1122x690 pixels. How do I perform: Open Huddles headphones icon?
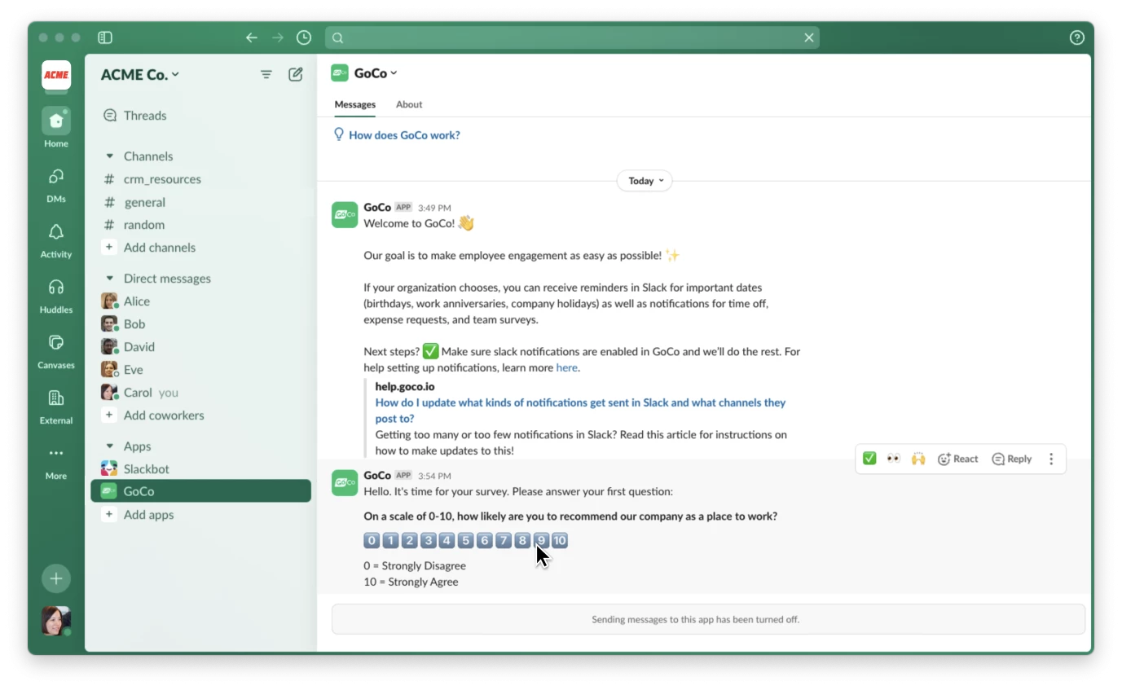pyautogui.click(x=55, y=288)
